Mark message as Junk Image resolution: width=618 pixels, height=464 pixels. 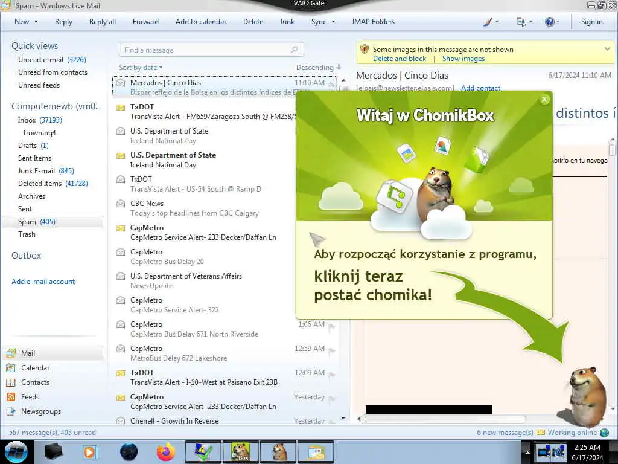(287, 22)
